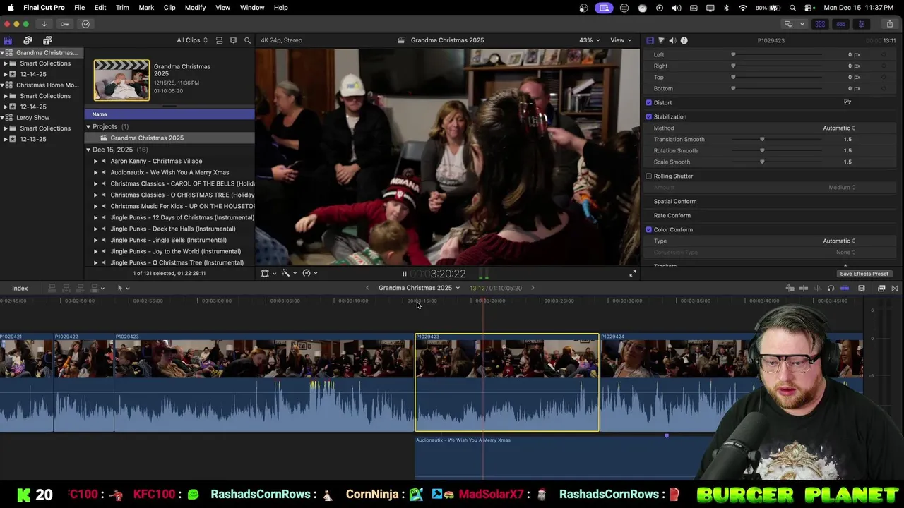Show the Effects browser icon
Image resolution: width=904 pixels, height=508 pixels.
881,288
